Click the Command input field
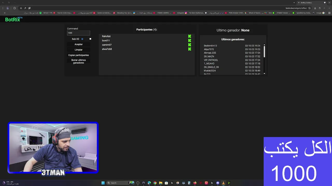The width and height of the screenshot is (332, 186). point(79,33)
